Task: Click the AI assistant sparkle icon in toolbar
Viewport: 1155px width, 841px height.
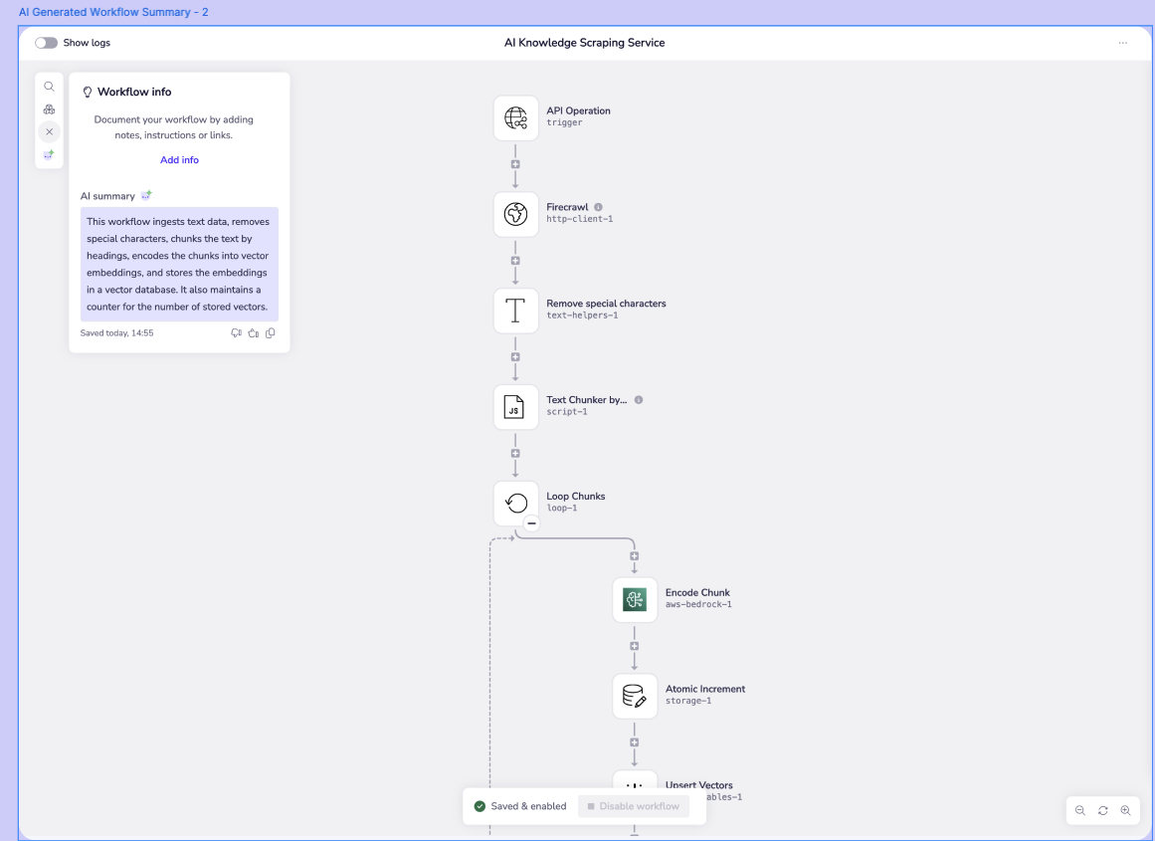Action: click(49, 155)
